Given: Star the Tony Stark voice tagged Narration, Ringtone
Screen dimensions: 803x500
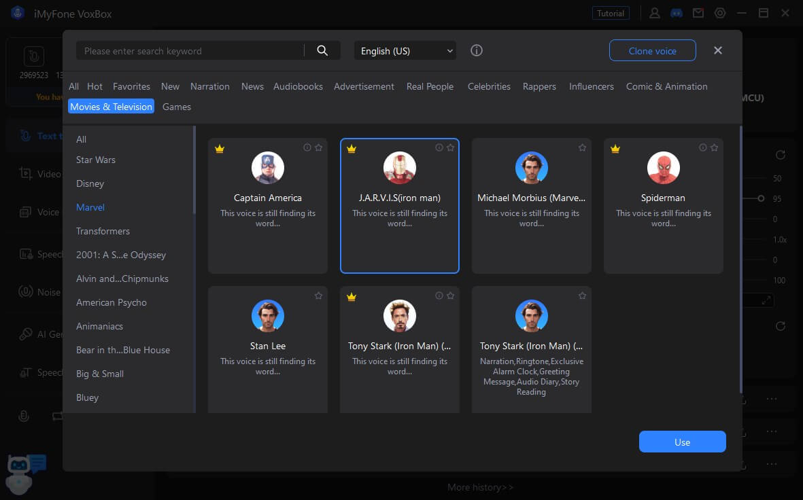Looking at the screenshot, I should (582, 296).
